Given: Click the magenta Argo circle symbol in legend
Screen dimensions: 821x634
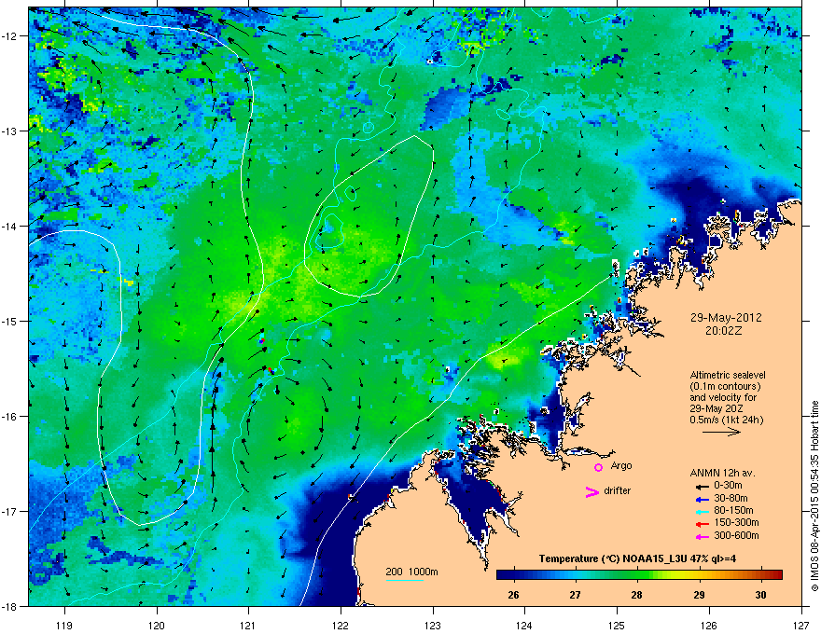Looking at the screenshot, I should coord(598,467).
